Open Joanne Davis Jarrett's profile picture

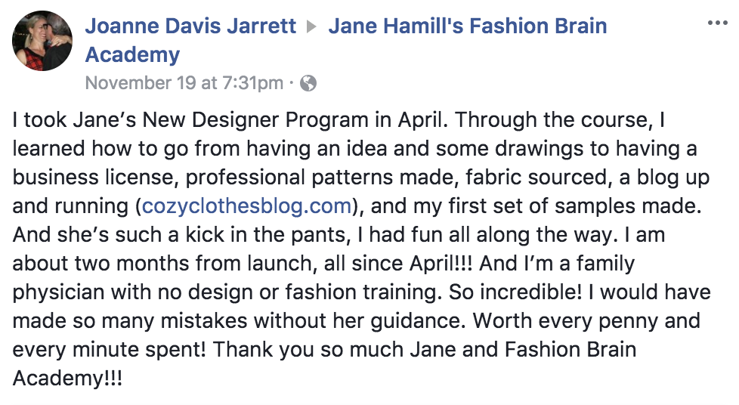point(42,41)
